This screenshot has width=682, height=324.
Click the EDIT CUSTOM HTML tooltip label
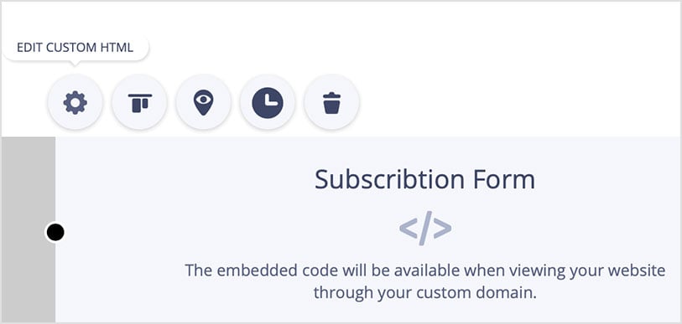point(75,48)
